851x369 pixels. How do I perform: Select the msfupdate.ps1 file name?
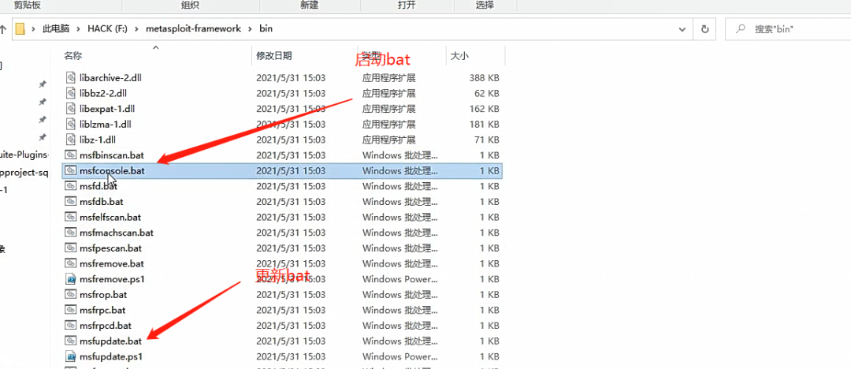(111, 357)
